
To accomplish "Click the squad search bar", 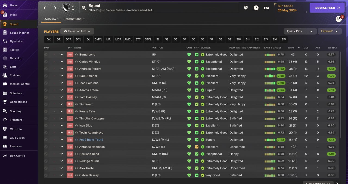I will coord(159,8).
